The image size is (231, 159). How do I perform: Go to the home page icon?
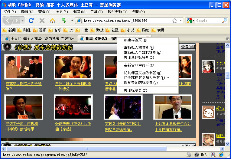click(52, 21)
